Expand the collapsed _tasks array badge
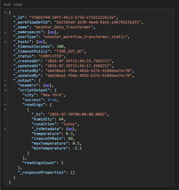The width and height of the screenshot is (179, 190). tap(41, 42)
